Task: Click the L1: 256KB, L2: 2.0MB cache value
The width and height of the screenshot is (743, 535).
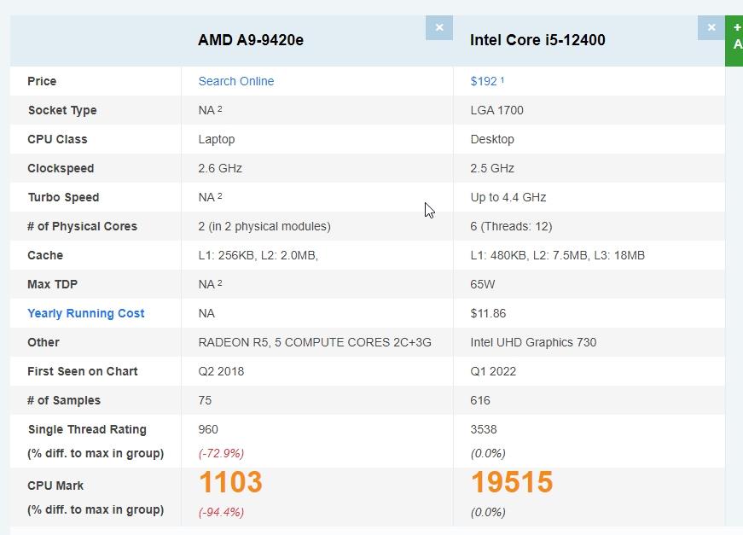Action: click(258, 255)
